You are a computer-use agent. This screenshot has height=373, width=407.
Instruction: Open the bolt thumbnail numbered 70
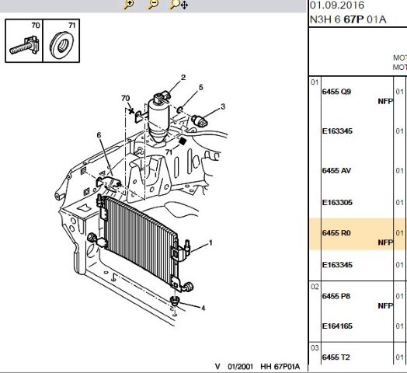(24, 40)
